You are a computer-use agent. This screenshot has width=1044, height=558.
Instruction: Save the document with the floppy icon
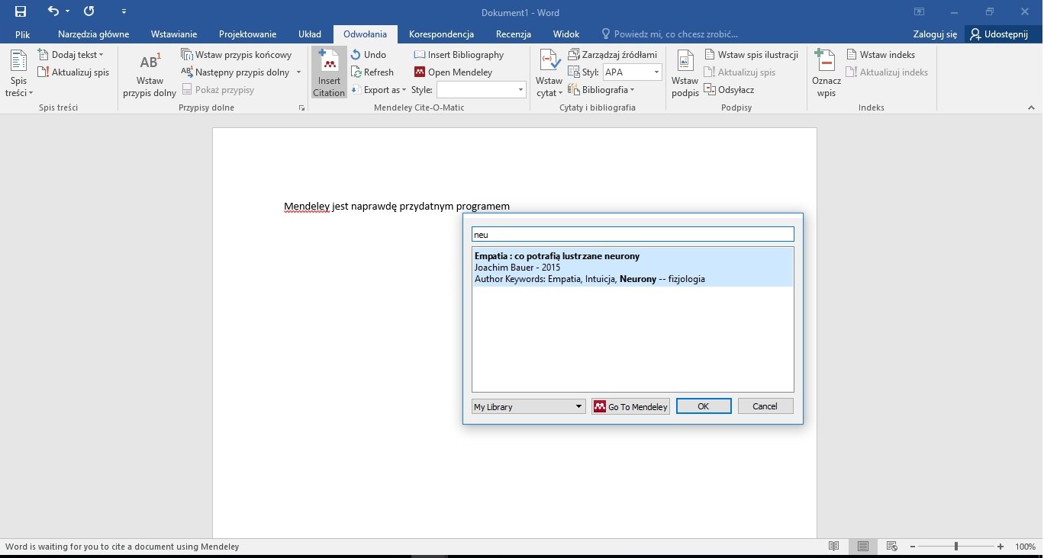tap(21, 11)
